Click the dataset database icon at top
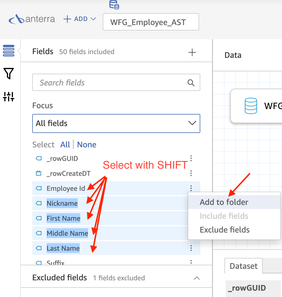 [114, 5]
